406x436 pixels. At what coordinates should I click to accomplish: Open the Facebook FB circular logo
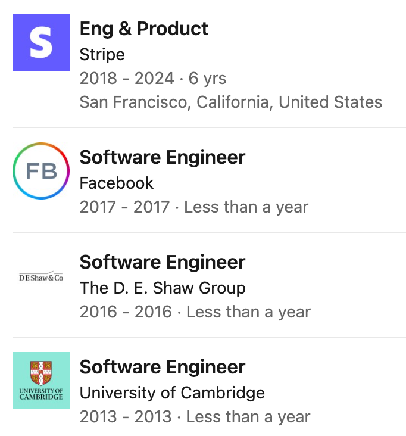point(41,171)
